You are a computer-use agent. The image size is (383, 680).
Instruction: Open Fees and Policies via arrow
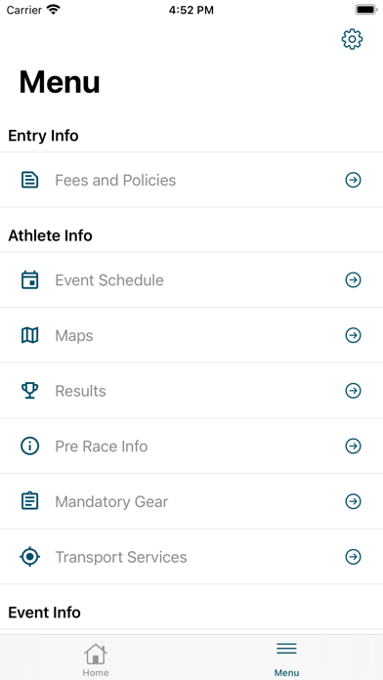point(353,180)
